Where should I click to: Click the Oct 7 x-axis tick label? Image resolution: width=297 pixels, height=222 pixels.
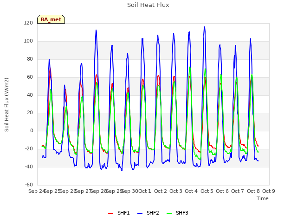(x=238, y=191)
